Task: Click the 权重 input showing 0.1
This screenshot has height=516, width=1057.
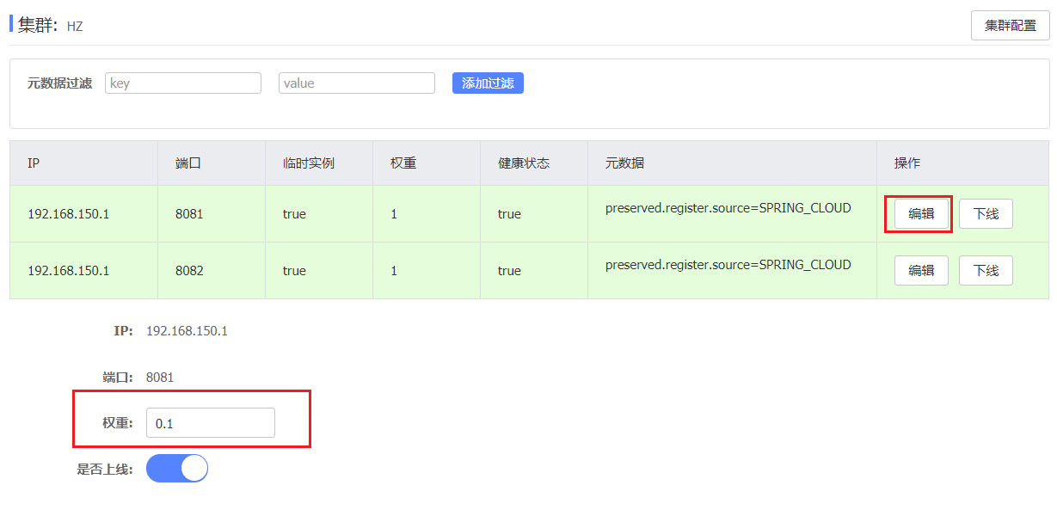Action: coord(211,423)
